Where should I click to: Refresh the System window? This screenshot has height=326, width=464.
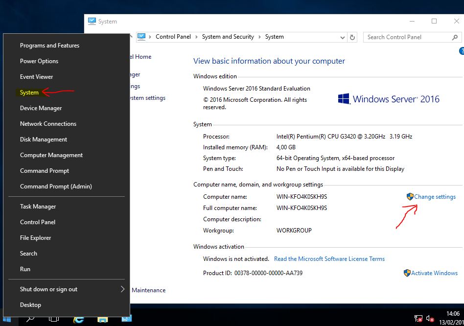(352, 37)
